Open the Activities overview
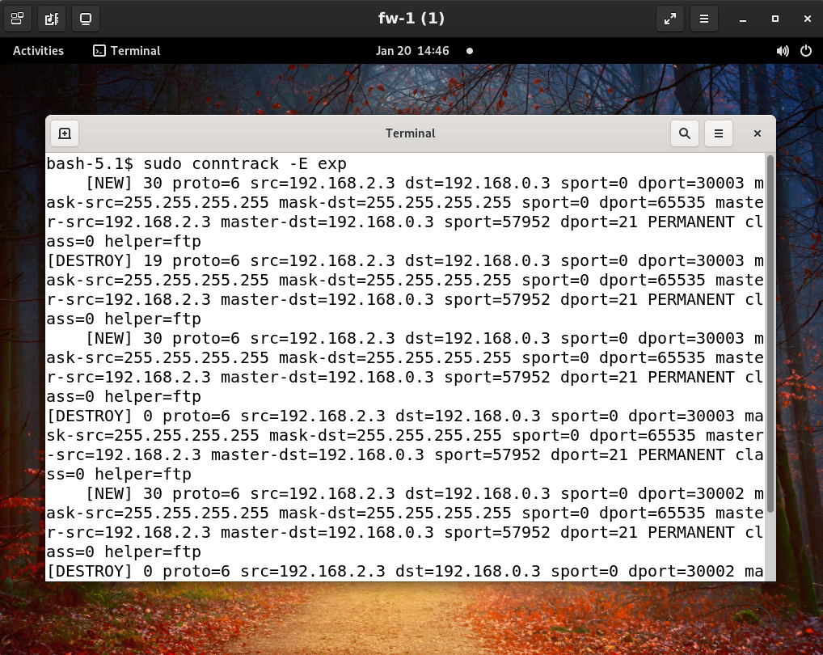 [x=38, y=51]
